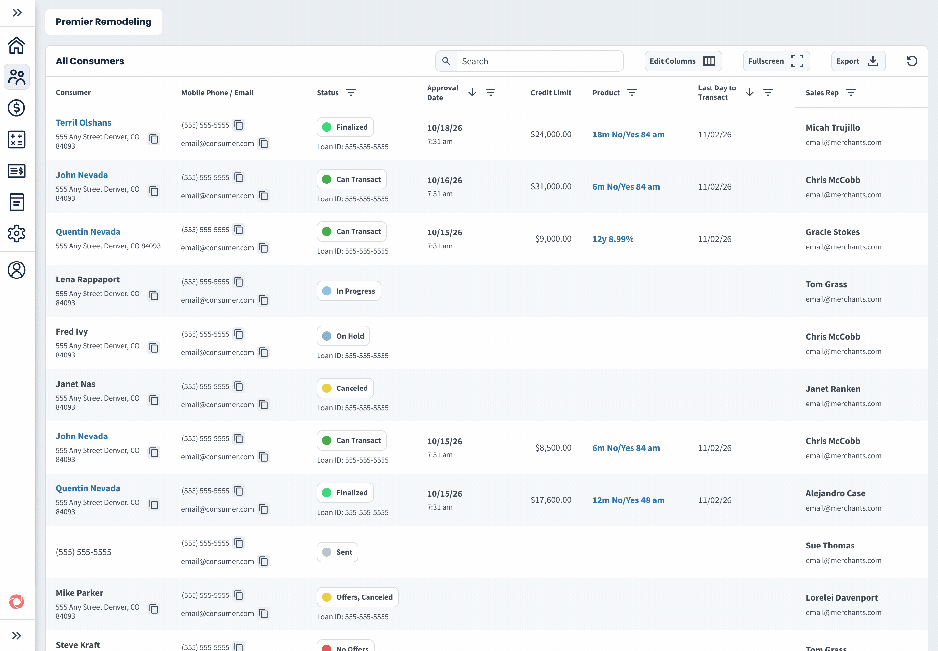Select the Consumers people icon in sidebar
Viewport: 938px width, 651px height.
[17, 77]
